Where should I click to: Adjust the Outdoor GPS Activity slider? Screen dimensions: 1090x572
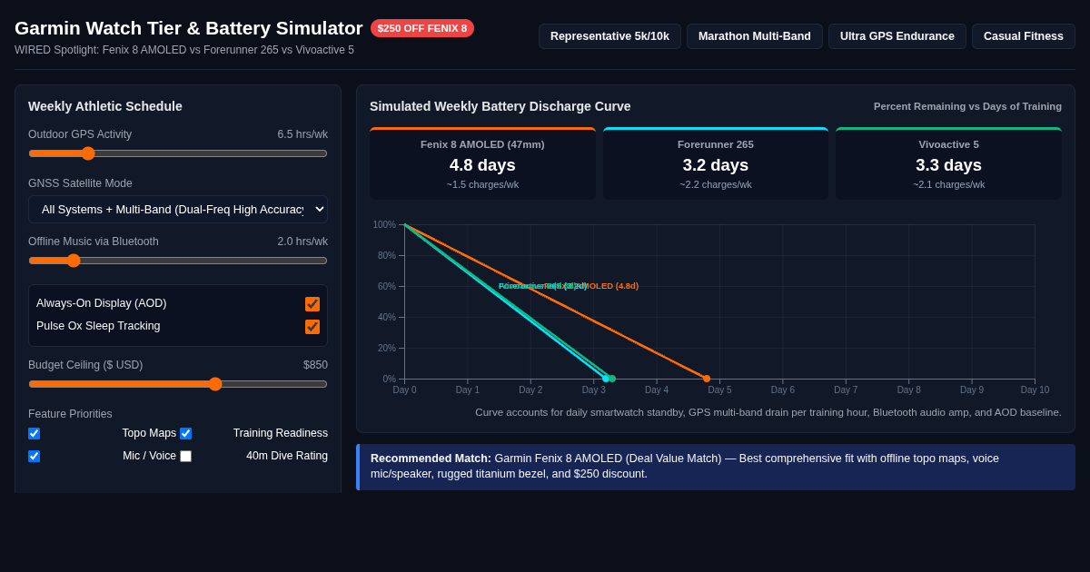(x=178, y=153)
